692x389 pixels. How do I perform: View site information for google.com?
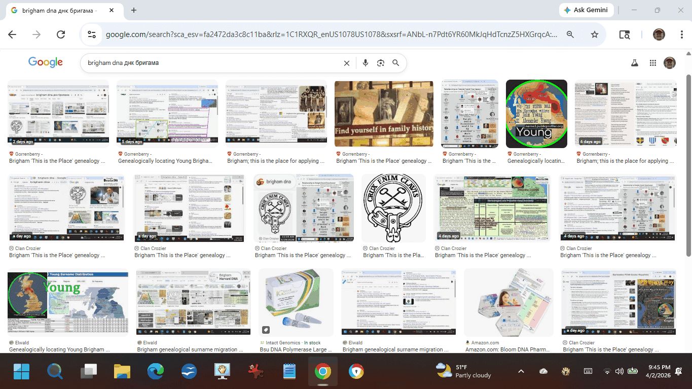coord(92,34)
